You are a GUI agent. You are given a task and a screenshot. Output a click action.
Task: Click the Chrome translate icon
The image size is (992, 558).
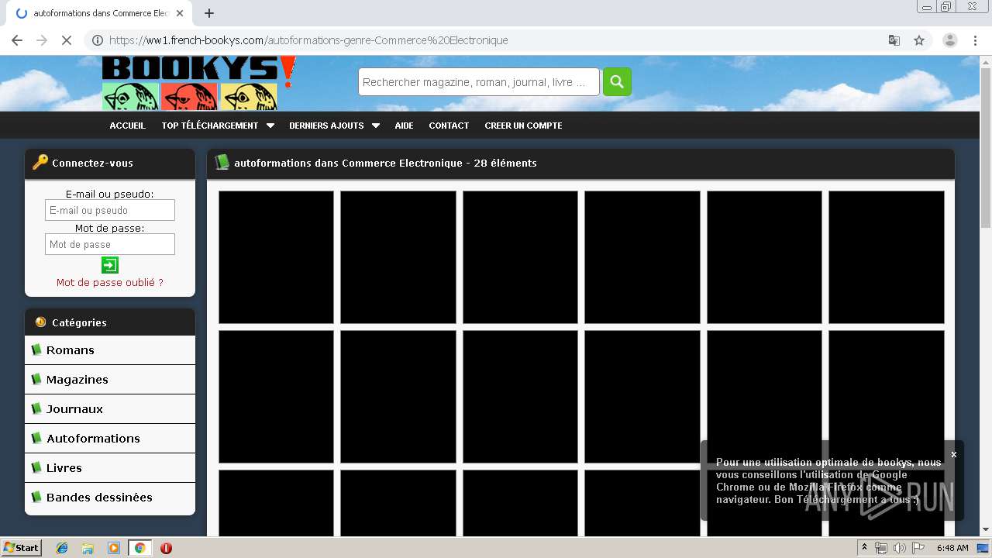[x=894, y=40]
